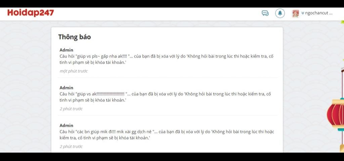This screenshot has height=161, width=344.
Task: Click the notification bell icon
Action: pyautogui.click(x=280, y=13)
